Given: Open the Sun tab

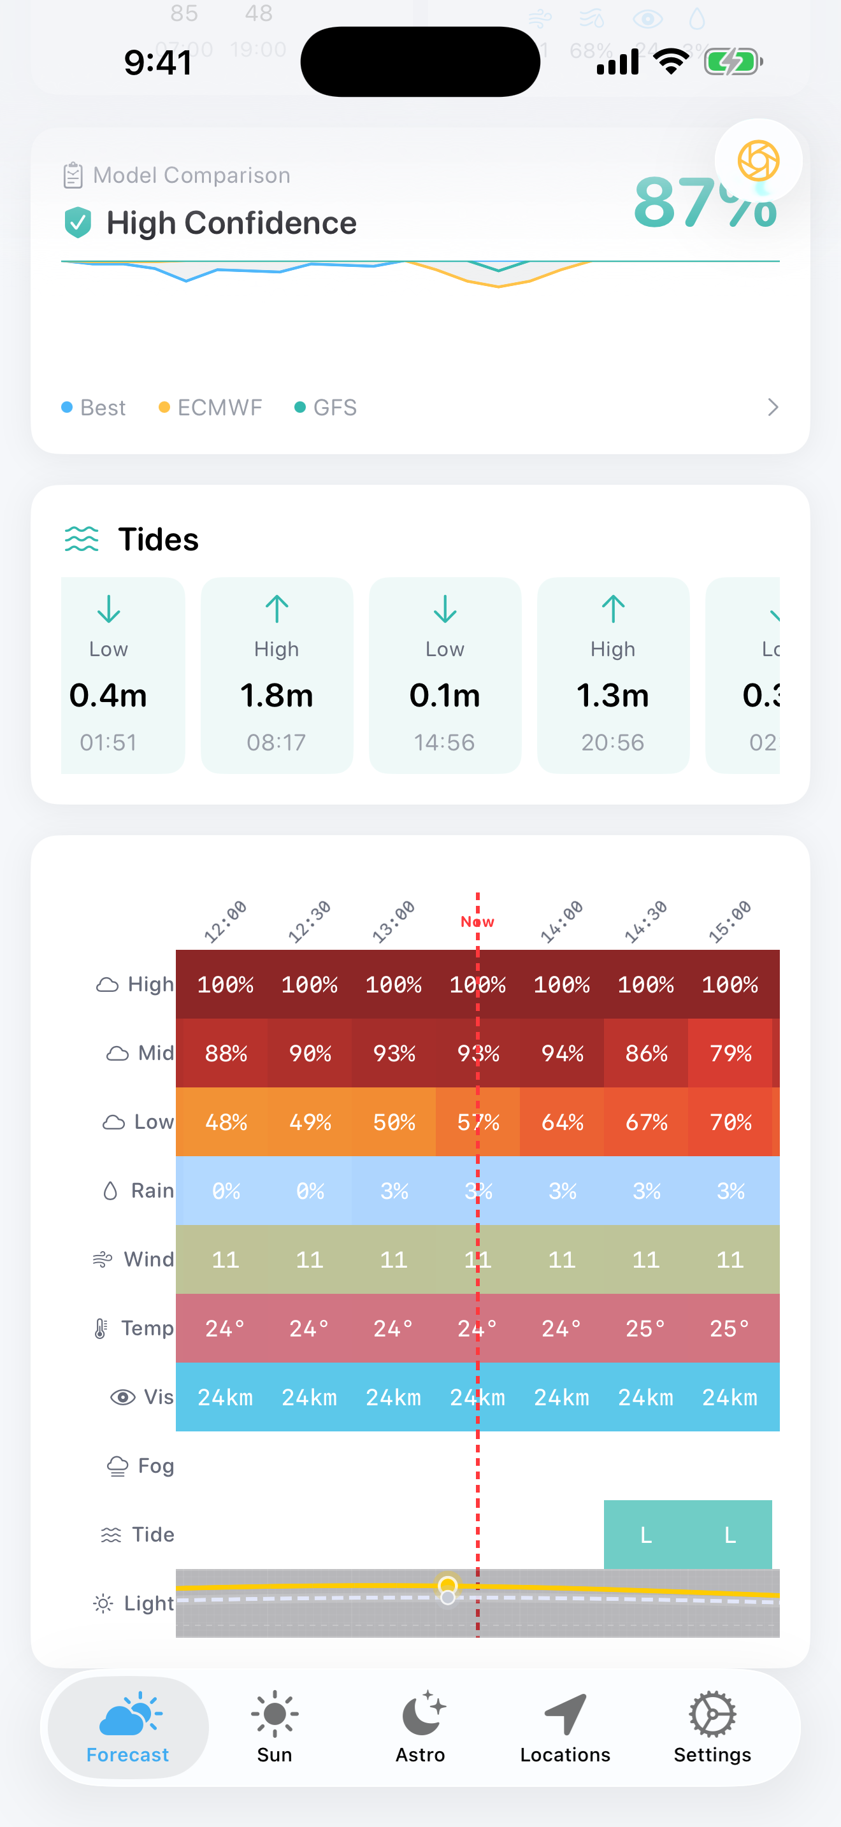Looking at the screenshot, I should (x=275, y=1727).
